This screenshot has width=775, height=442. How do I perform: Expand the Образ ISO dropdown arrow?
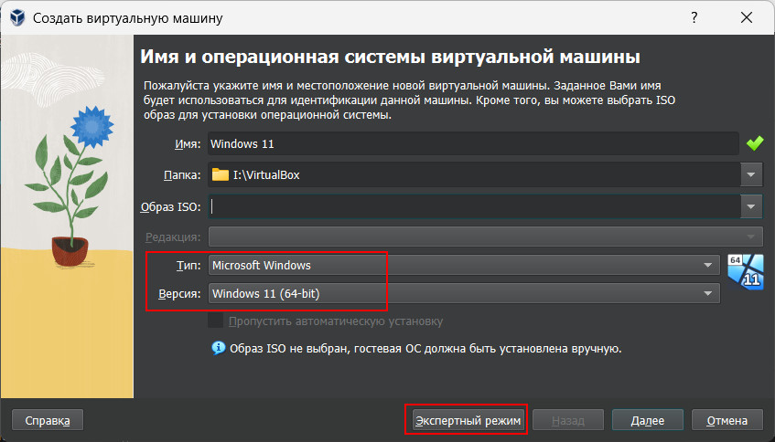[751, 206]
